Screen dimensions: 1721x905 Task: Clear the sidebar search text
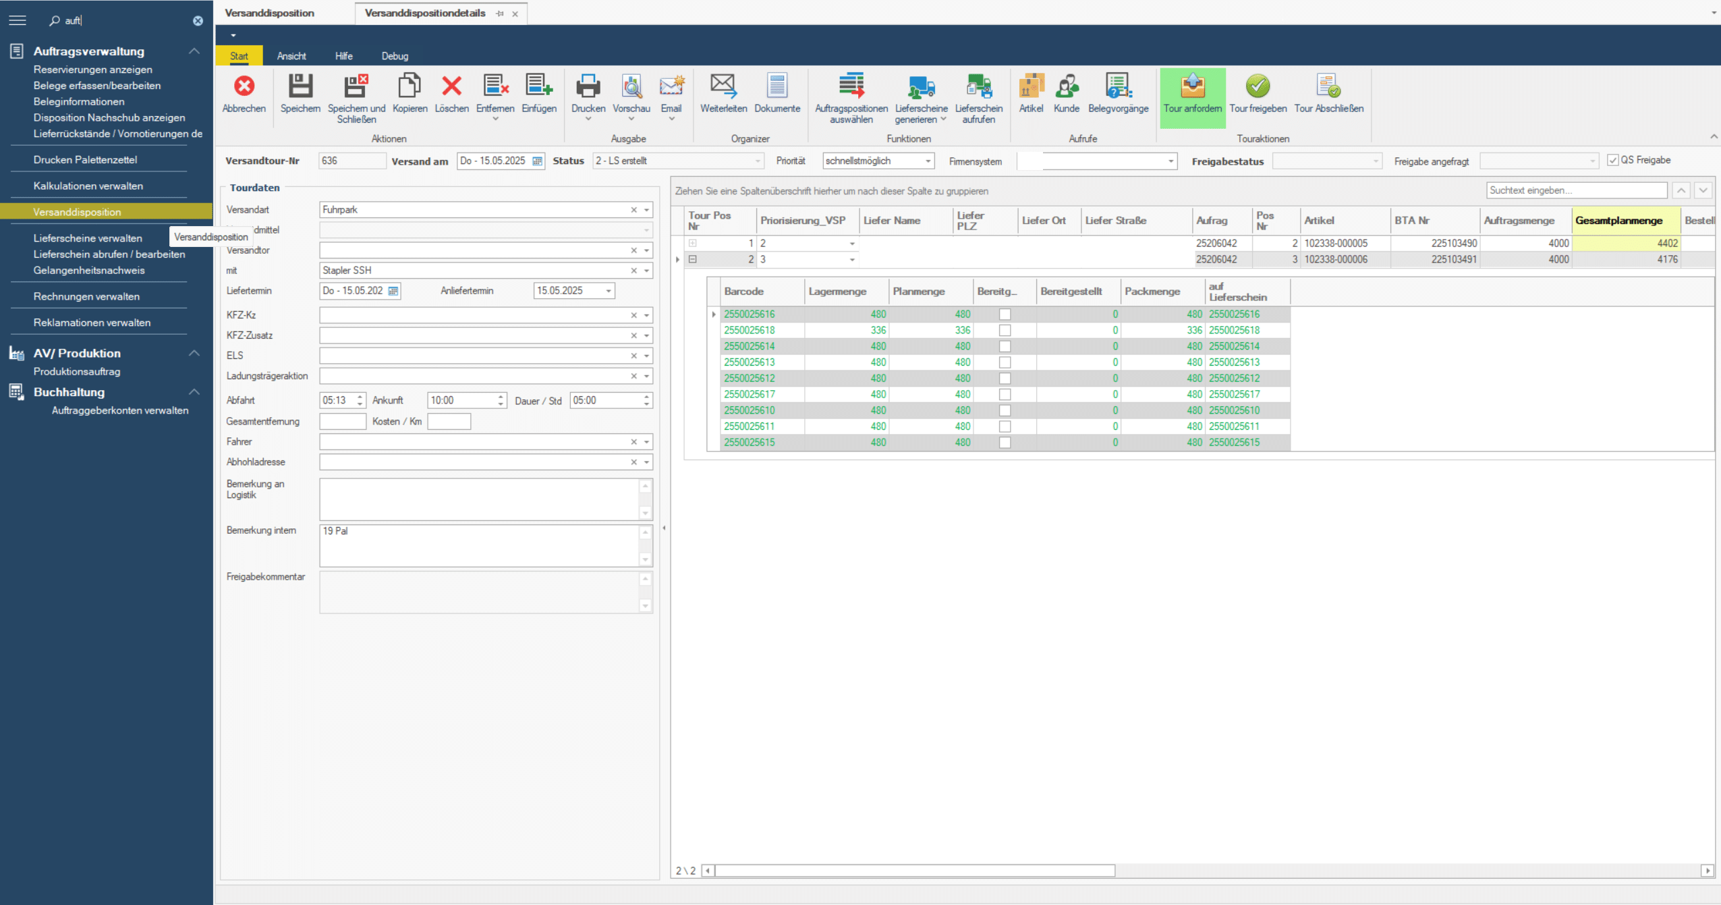click(198, 21)
